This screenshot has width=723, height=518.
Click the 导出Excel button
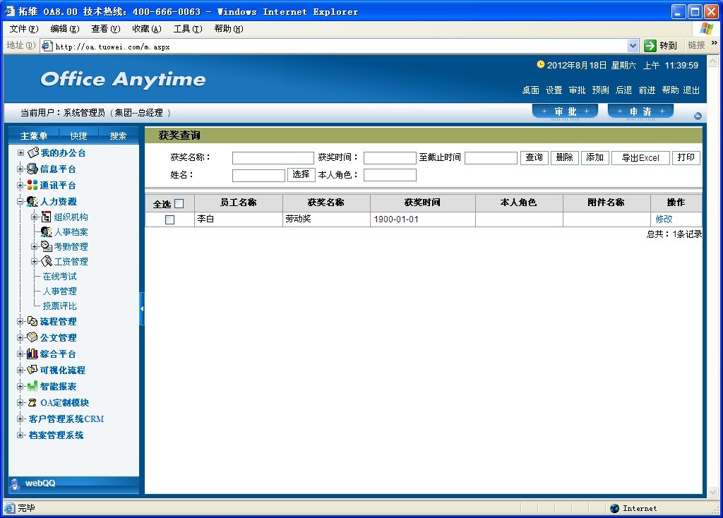click(640, 158)
